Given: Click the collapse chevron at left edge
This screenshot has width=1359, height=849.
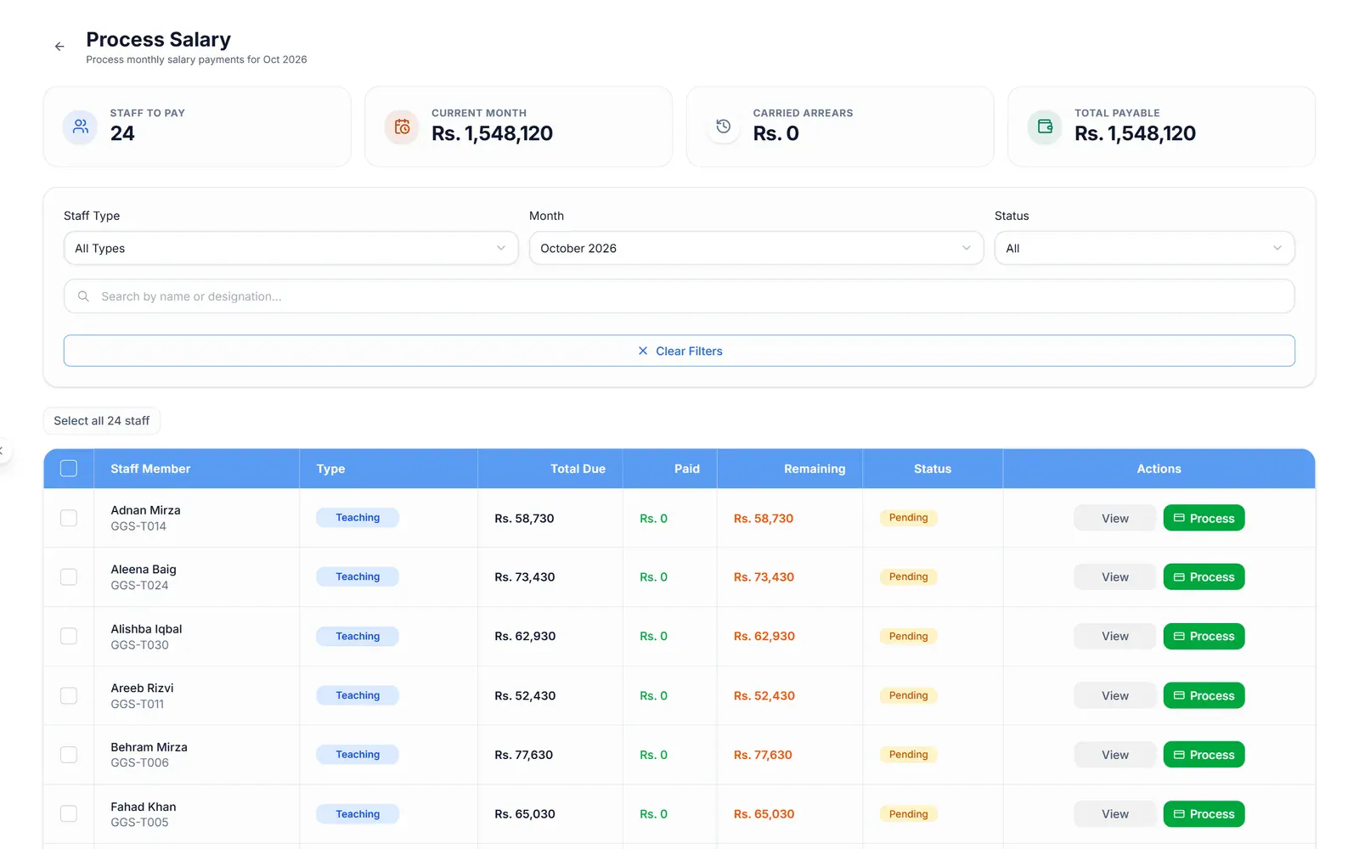Looking at the screenshot, I should [2, 451].
